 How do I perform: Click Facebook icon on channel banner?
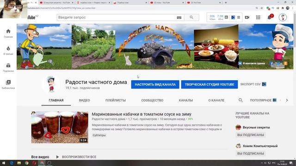[x=271, y=64]
